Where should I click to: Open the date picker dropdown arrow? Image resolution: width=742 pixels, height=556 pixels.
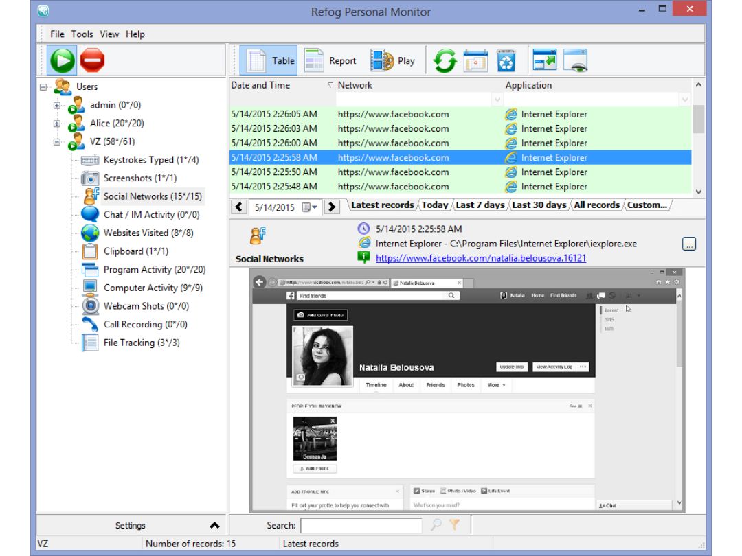[x=315, y=207]
